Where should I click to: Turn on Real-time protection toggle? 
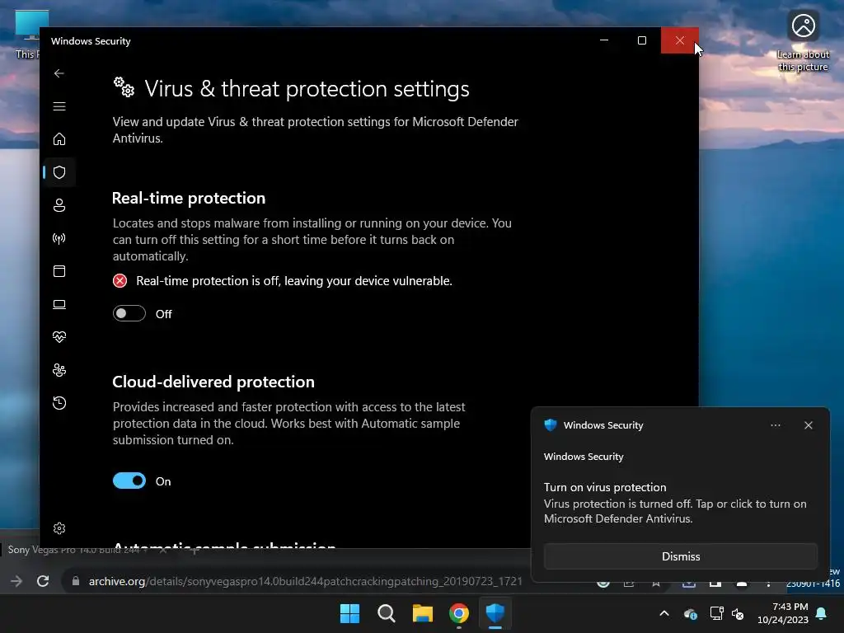click(129, 313)
